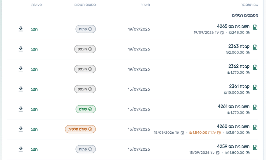Click the שולם status badge

pos(86,109)
